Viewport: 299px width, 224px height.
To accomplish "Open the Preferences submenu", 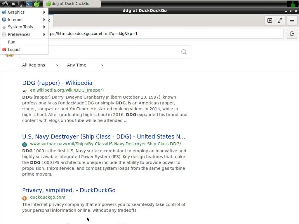I will (x=24, y=34).
